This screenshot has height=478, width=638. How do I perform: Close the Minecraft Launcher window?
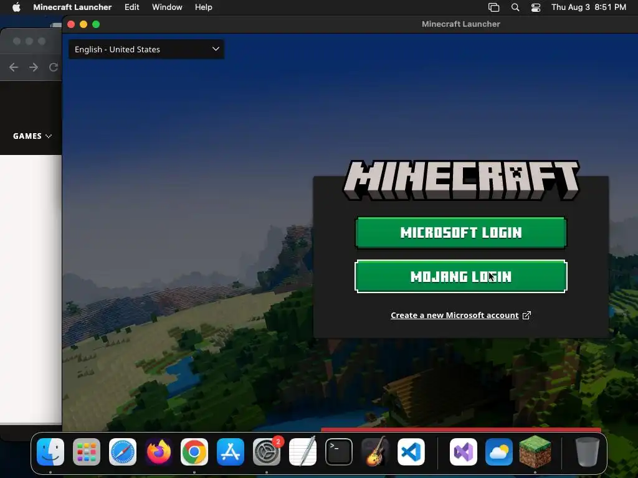[x=71, y=24]
